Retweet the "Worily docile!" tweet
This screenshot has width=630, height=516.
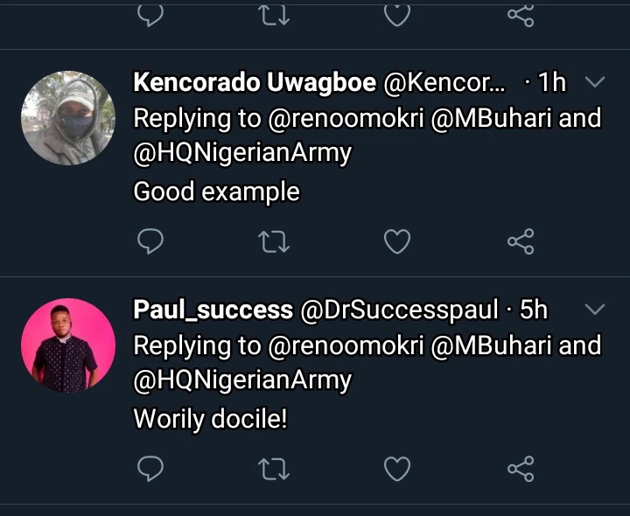[x=275, y=470]
